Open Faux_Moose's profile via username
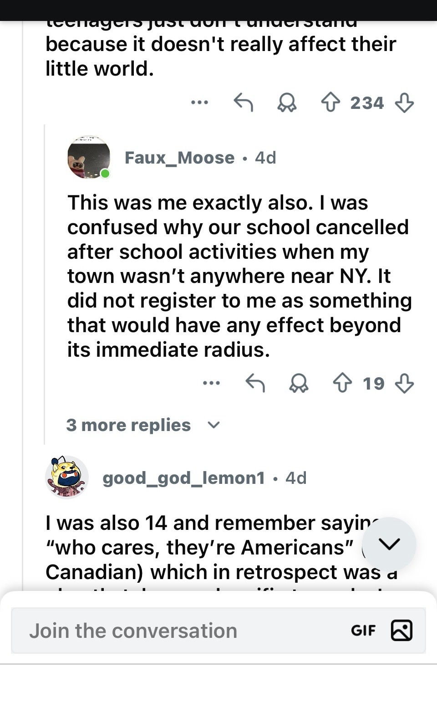Image resolution: width=437 pixels, height=703 pixels. [179, 158]
